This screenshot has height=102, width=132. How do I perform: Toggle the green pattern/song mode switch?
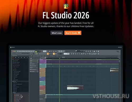point(36,52)
